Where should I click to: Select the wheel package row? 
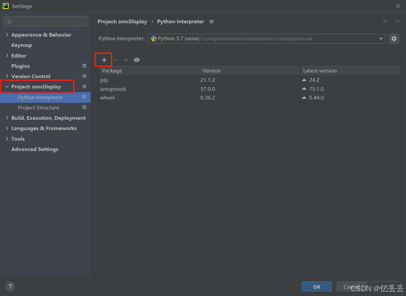click(x=249, y=98)
